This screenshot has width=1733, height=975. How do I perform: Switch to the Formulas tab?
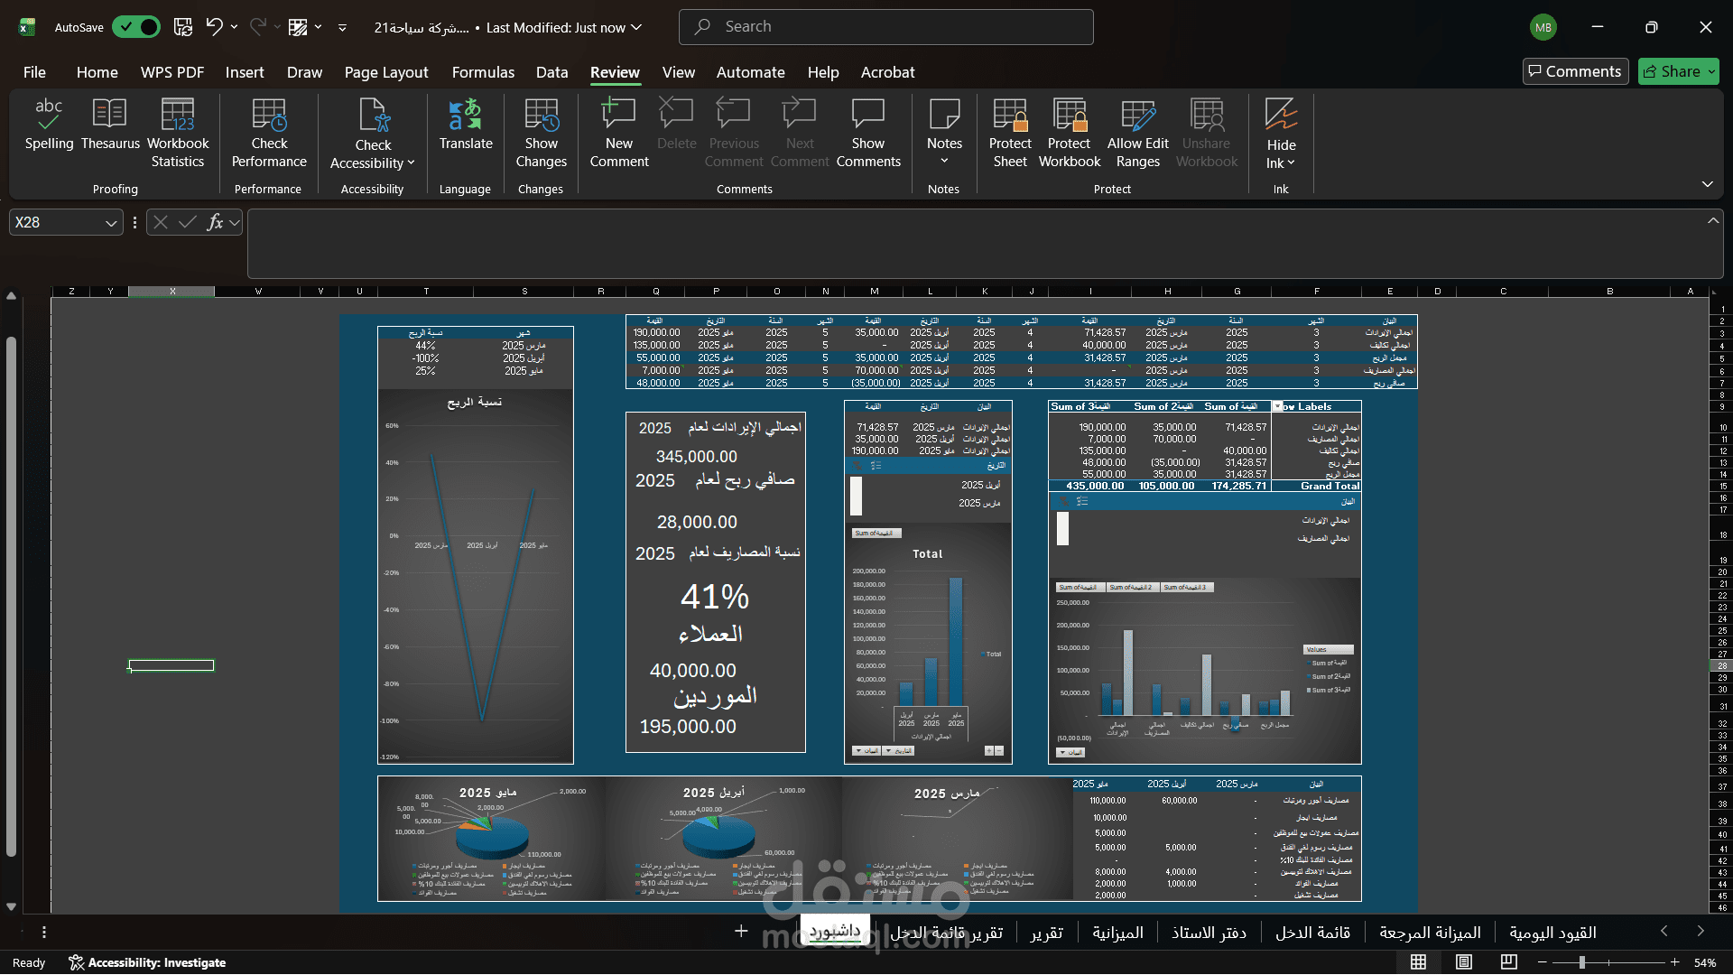pyautogui.click(x=483, y=72)
